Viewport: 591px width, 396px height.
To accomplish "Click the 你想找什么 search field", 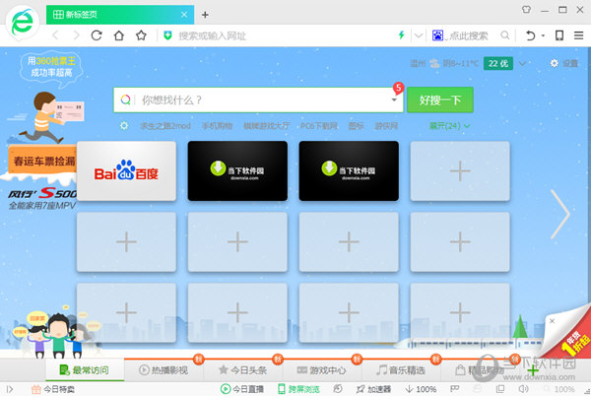I will tap(258, 99).
